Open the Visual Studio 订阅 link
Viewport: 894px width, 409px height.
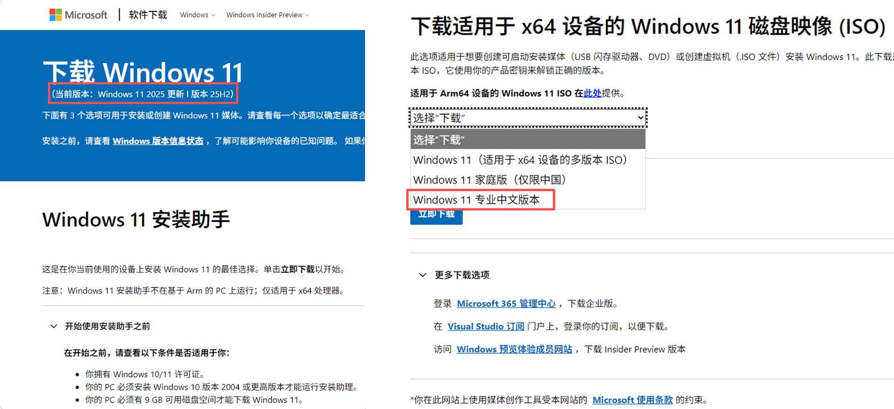pos(486,327)
